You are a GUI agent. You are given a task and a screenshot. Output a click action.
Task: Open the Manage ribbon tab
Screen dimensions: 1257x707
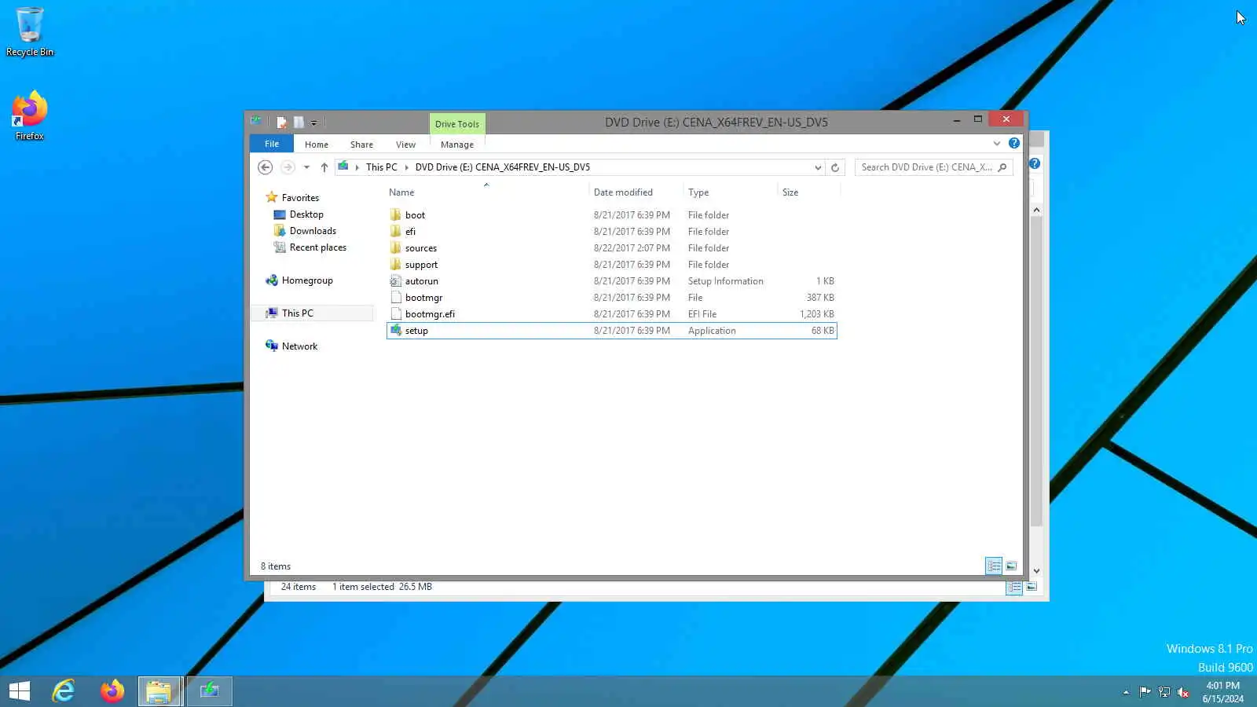point(457,145)
